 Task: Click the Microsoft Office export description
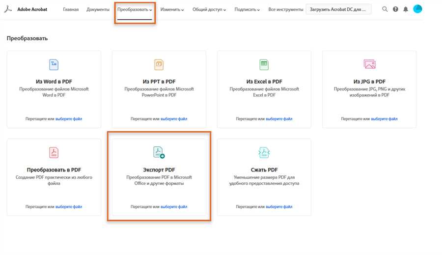coord(159,180)
